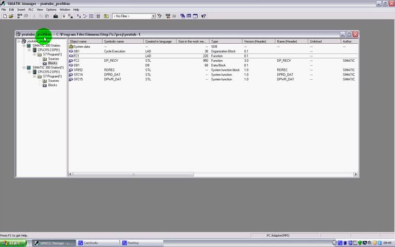
Task: Select List view mode
Action: [x=92, y=16]
